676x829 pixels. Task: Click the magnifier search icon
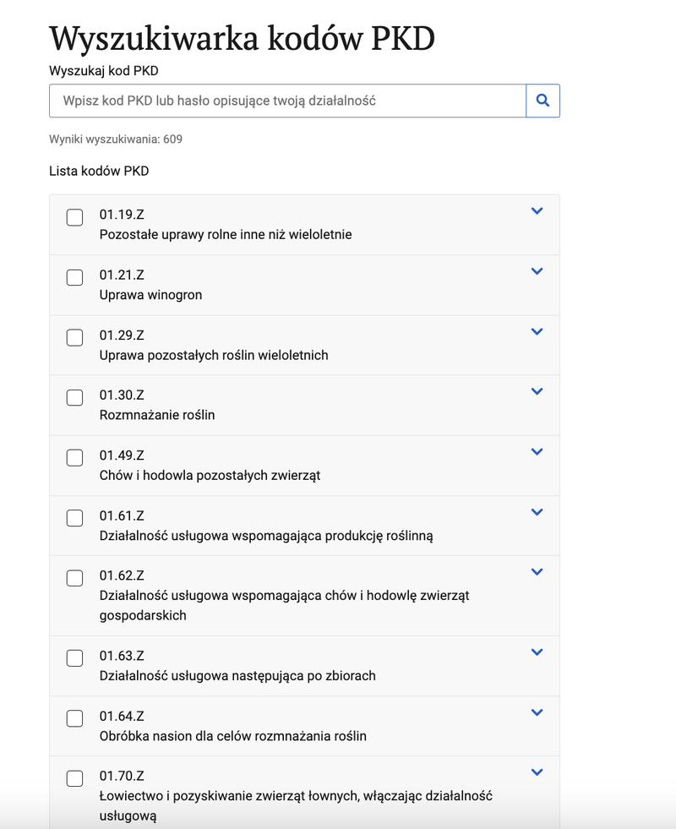coord(542,101)
